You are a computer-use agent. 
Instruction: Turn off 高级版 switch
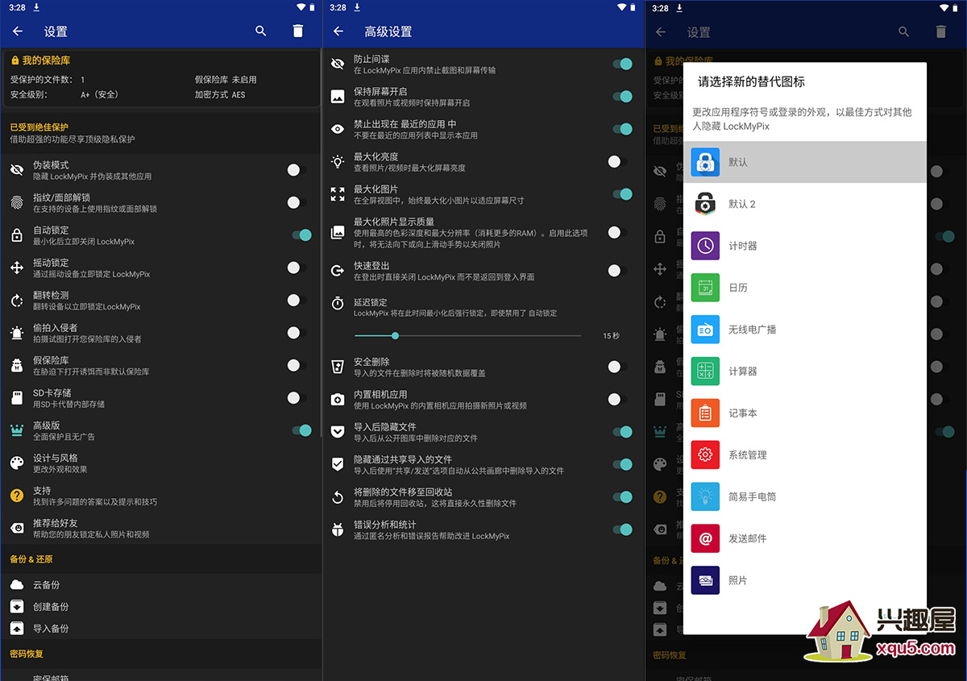(x=301, y=430)
